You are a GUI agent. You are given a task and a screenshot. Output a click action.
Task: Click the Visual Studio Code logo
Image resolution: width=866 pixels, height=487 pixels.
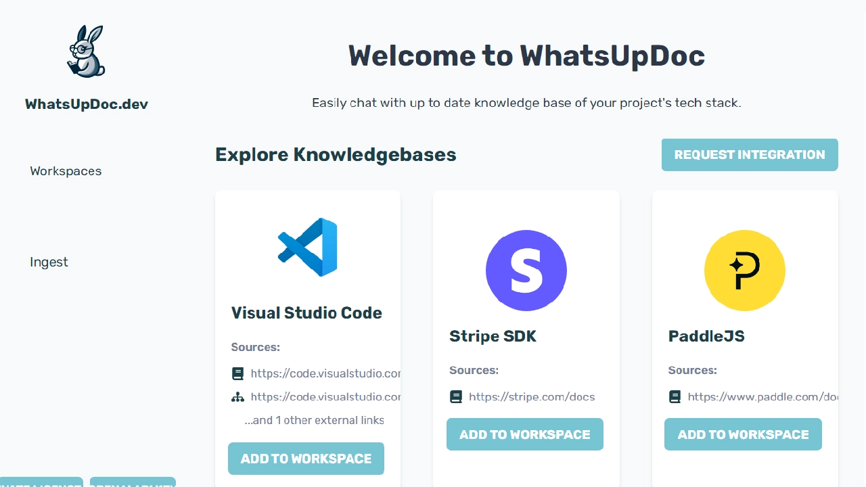[307, 247]
